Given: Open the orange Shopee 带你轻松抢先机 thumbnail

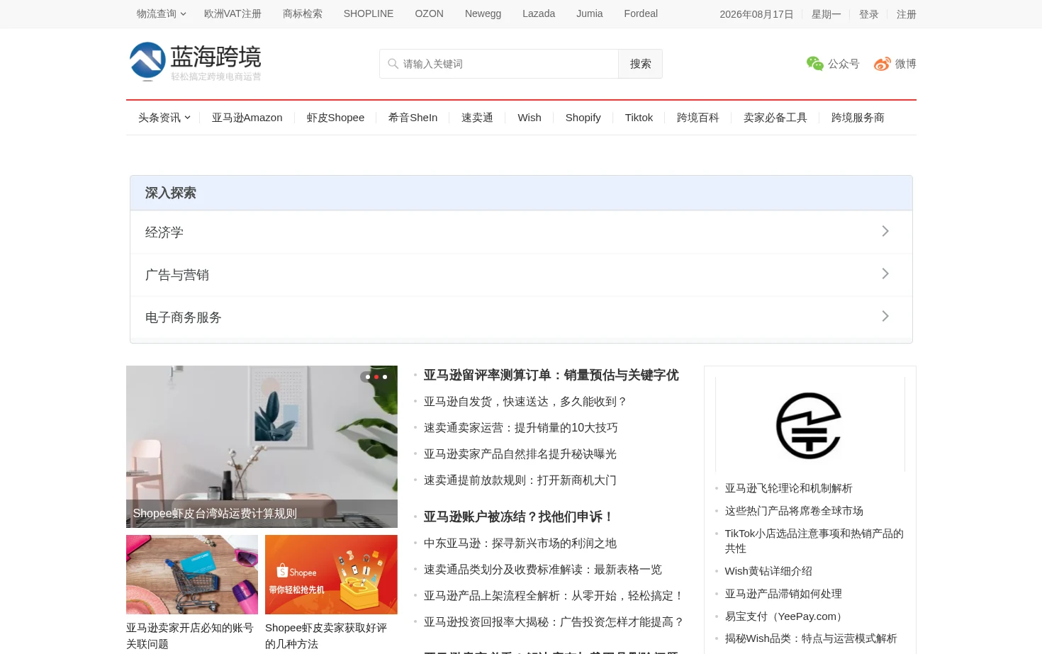Looking at the screenshot, I should tap(331, 575).
